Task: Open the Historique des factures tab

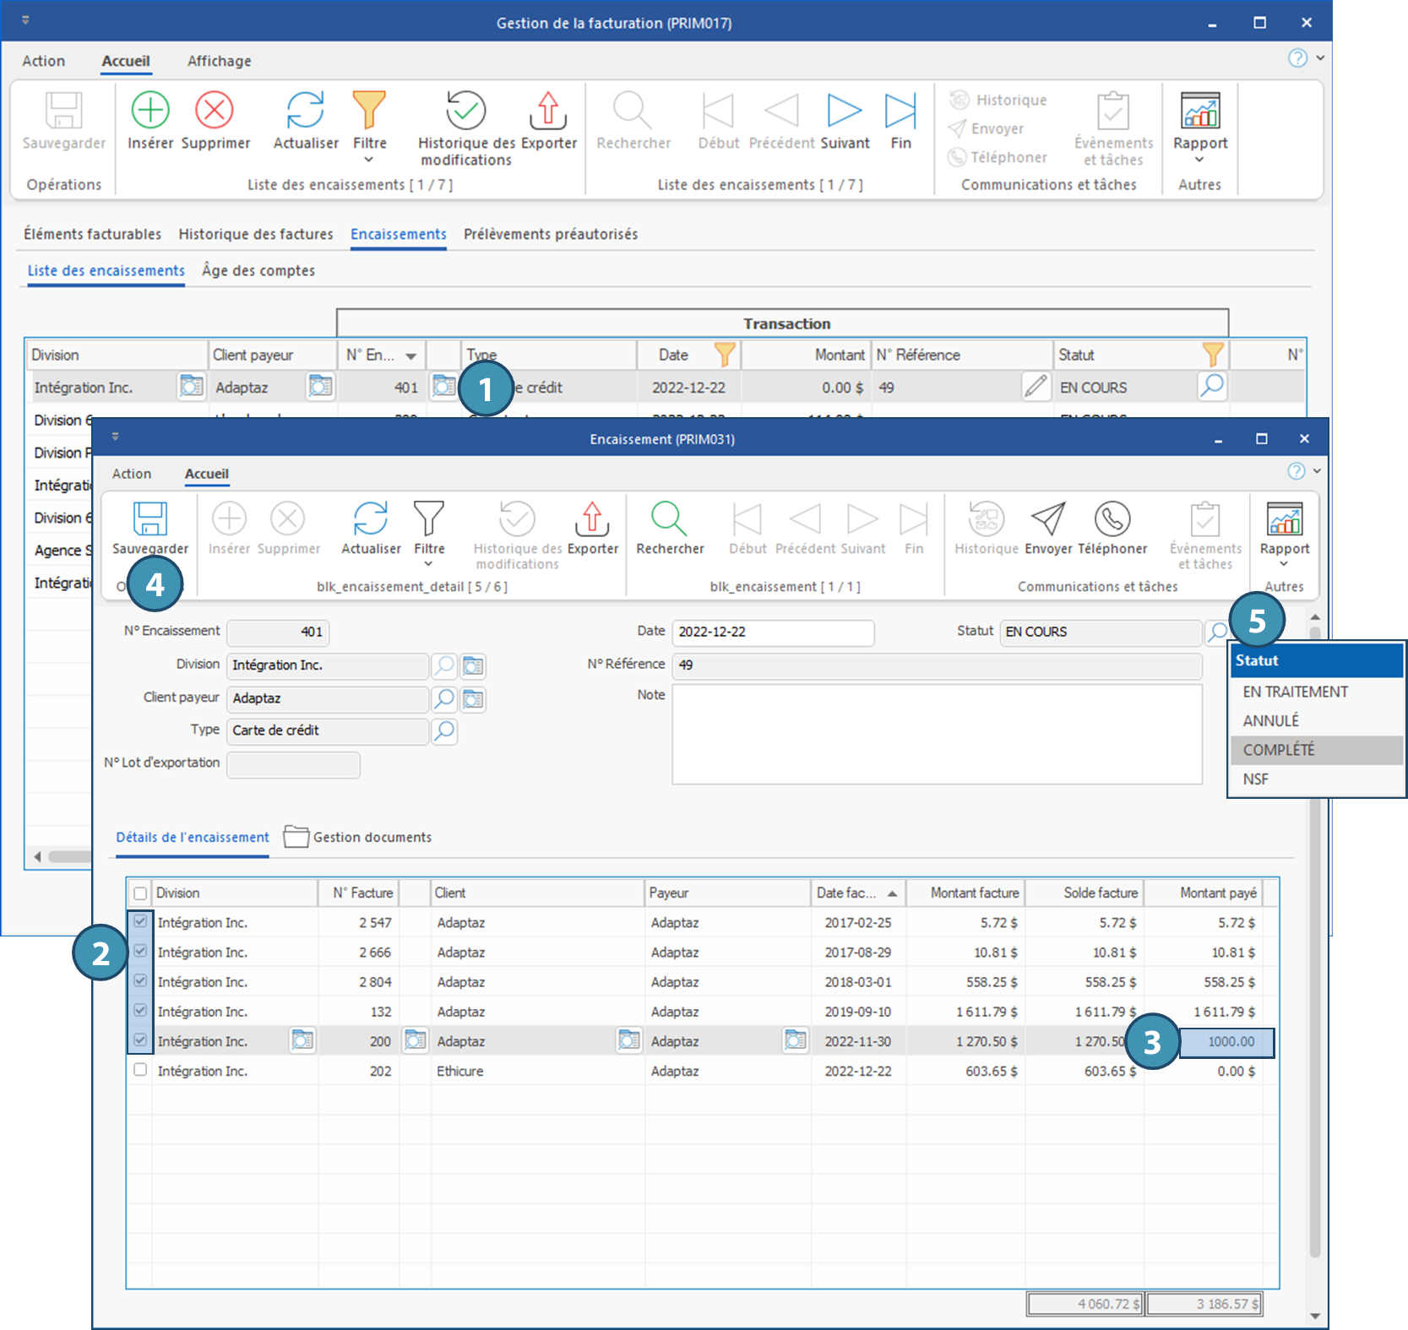Action: click(256, 235)
